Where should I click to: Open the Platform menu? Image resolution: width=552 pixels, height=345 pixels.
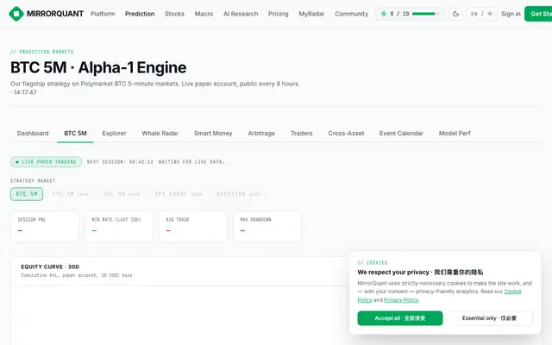tap(103, 14)
